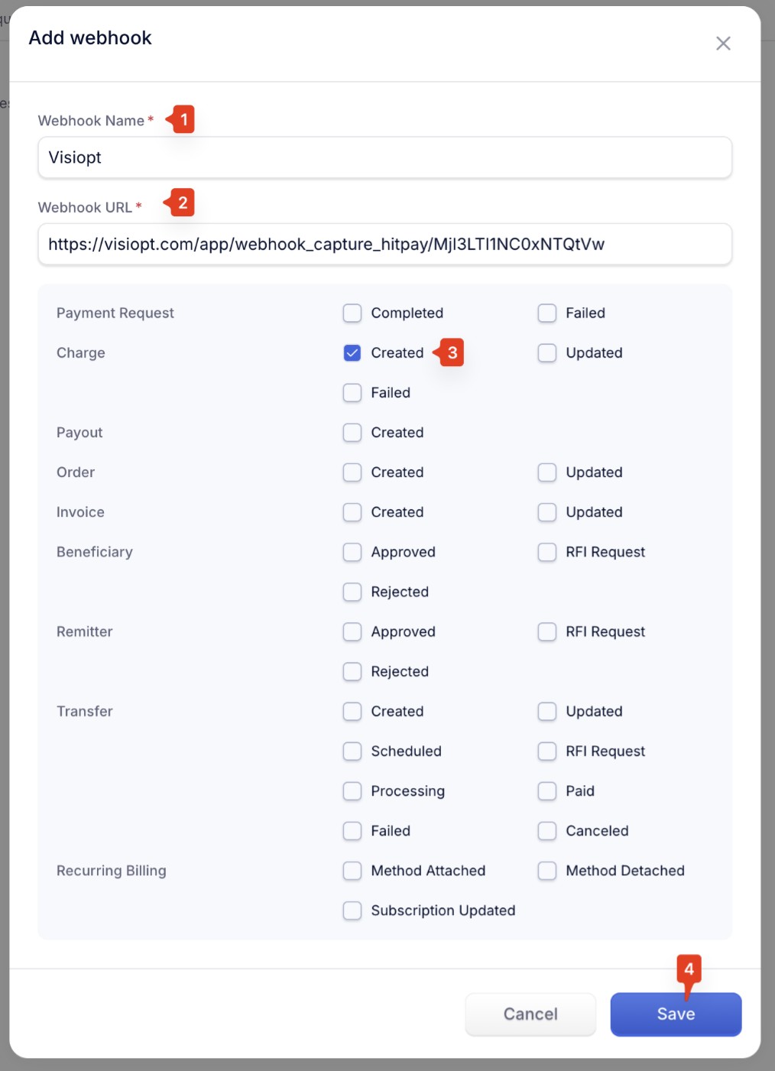Select the Charge Failed checkbox
775x1071 pixels.
click(x=352, y=392)
